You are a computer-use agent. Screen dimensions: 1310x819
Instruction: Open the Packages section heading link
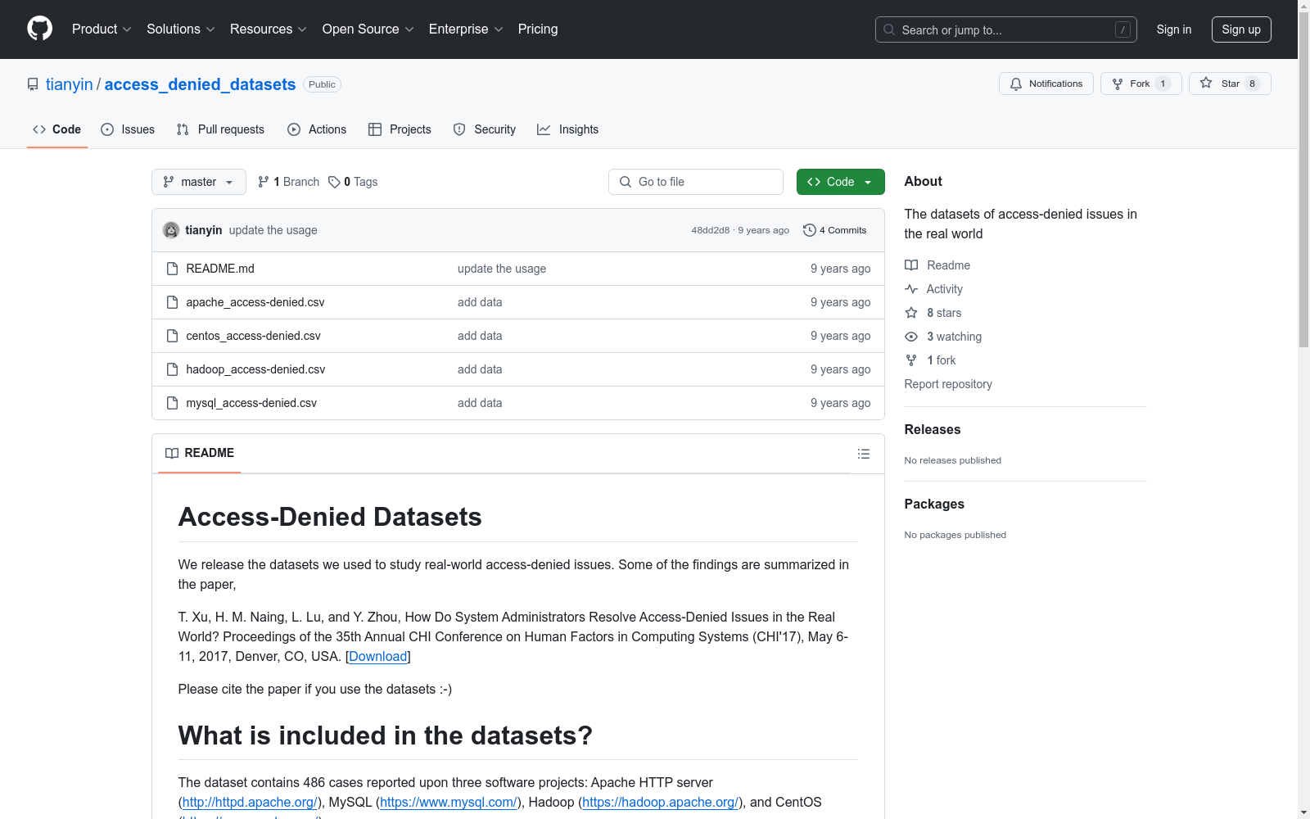coord(934,505)
